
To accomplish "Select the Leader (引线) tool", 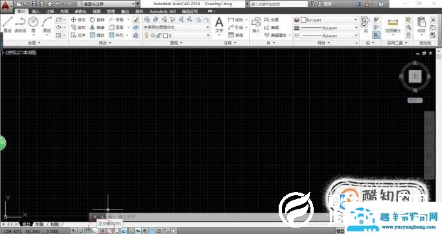I will [x=236, y=27].
